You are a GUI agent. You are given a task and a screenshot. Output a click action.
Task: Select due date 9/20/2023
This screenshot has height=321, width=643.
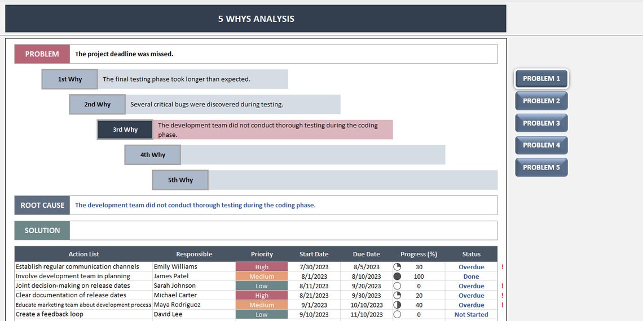tap(366, 286)
